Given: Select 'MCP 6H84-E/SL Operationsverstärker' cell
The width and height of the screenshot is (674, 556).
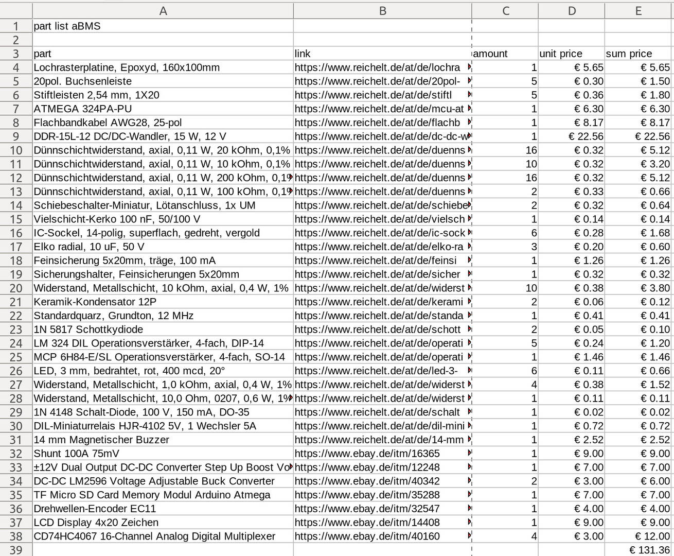Looking at the screenshot, I should (163, 357).
